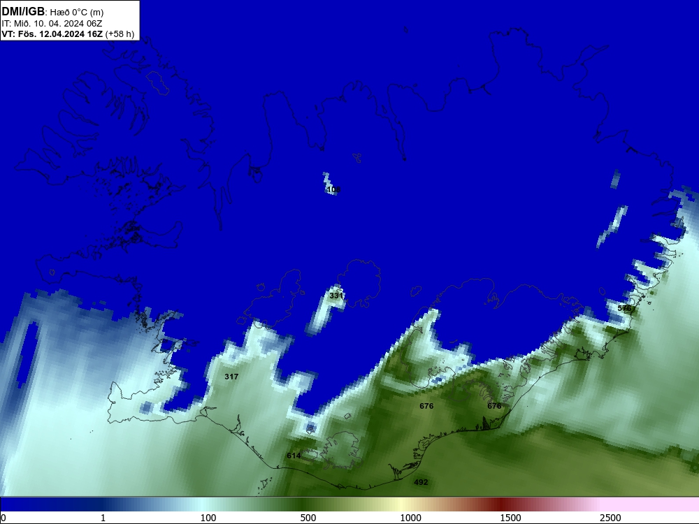Click the 576 value label near the east coast
The image size is (699, 524).
coord(624,308)
